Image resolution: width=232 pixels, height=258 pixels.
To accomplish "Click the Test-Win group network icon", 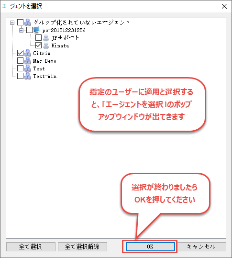I will pyautogui.click(x=27, y=76).
